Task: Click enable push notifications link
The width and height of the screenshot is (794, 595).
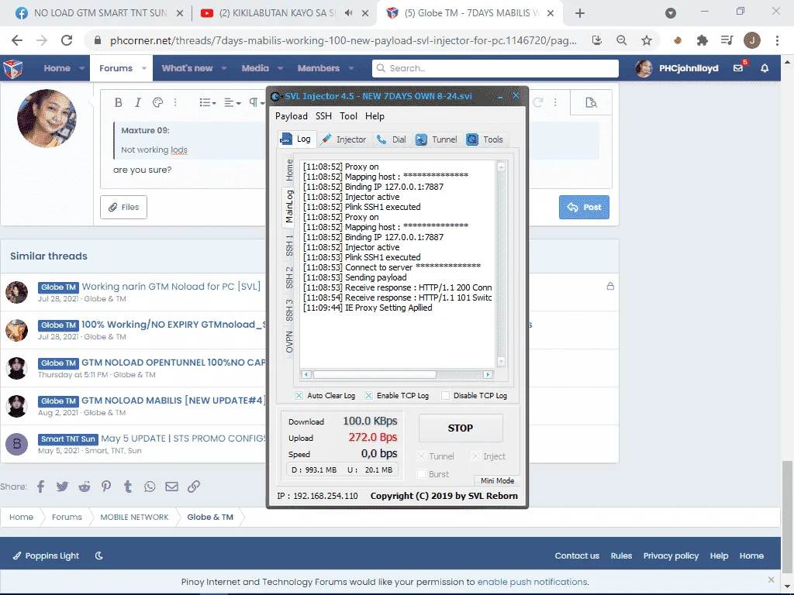Action: pyautogui.click(x=532, y=582)
